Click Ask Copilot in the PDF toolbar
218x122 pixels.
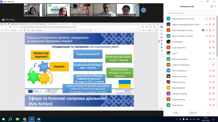(38, 30)
